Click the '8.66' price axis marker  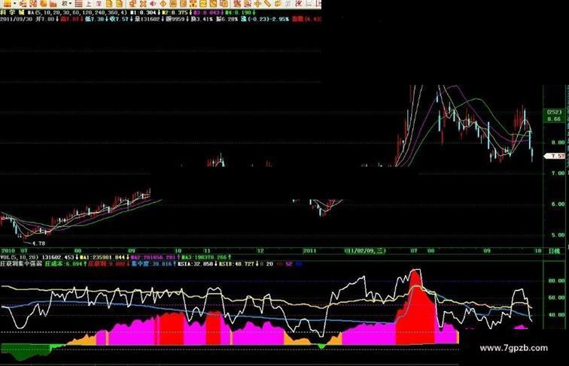(x=554, y=119)
